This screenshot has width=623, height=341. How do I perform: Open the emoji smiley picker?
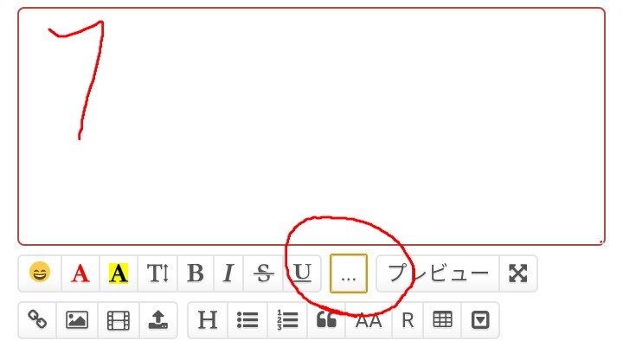click(40, 273)
